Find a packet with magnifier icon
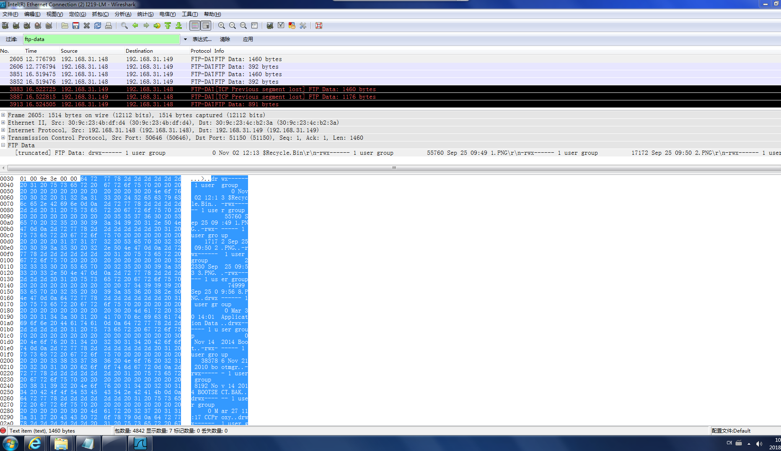The width and height of the screenshot is (781, 451). pyautogui.click(x=124, y=26)
